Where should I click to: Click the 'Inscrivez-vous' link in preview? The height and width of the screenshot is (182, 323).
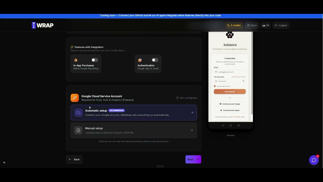pyautogui.click(x=239, y=117)
